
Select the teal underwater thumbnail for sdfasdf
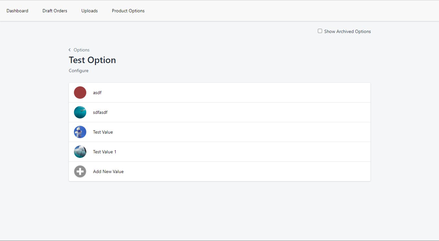[x=80, y=112]
